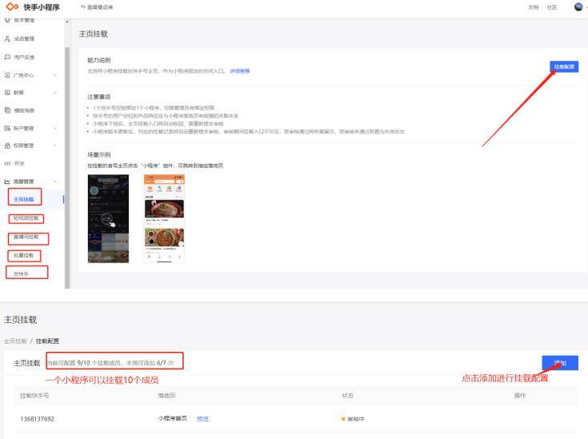Viewport: 588px width, 439px height.
Task: Open the 详细查看 link
Action: click(x=240, y=71)
